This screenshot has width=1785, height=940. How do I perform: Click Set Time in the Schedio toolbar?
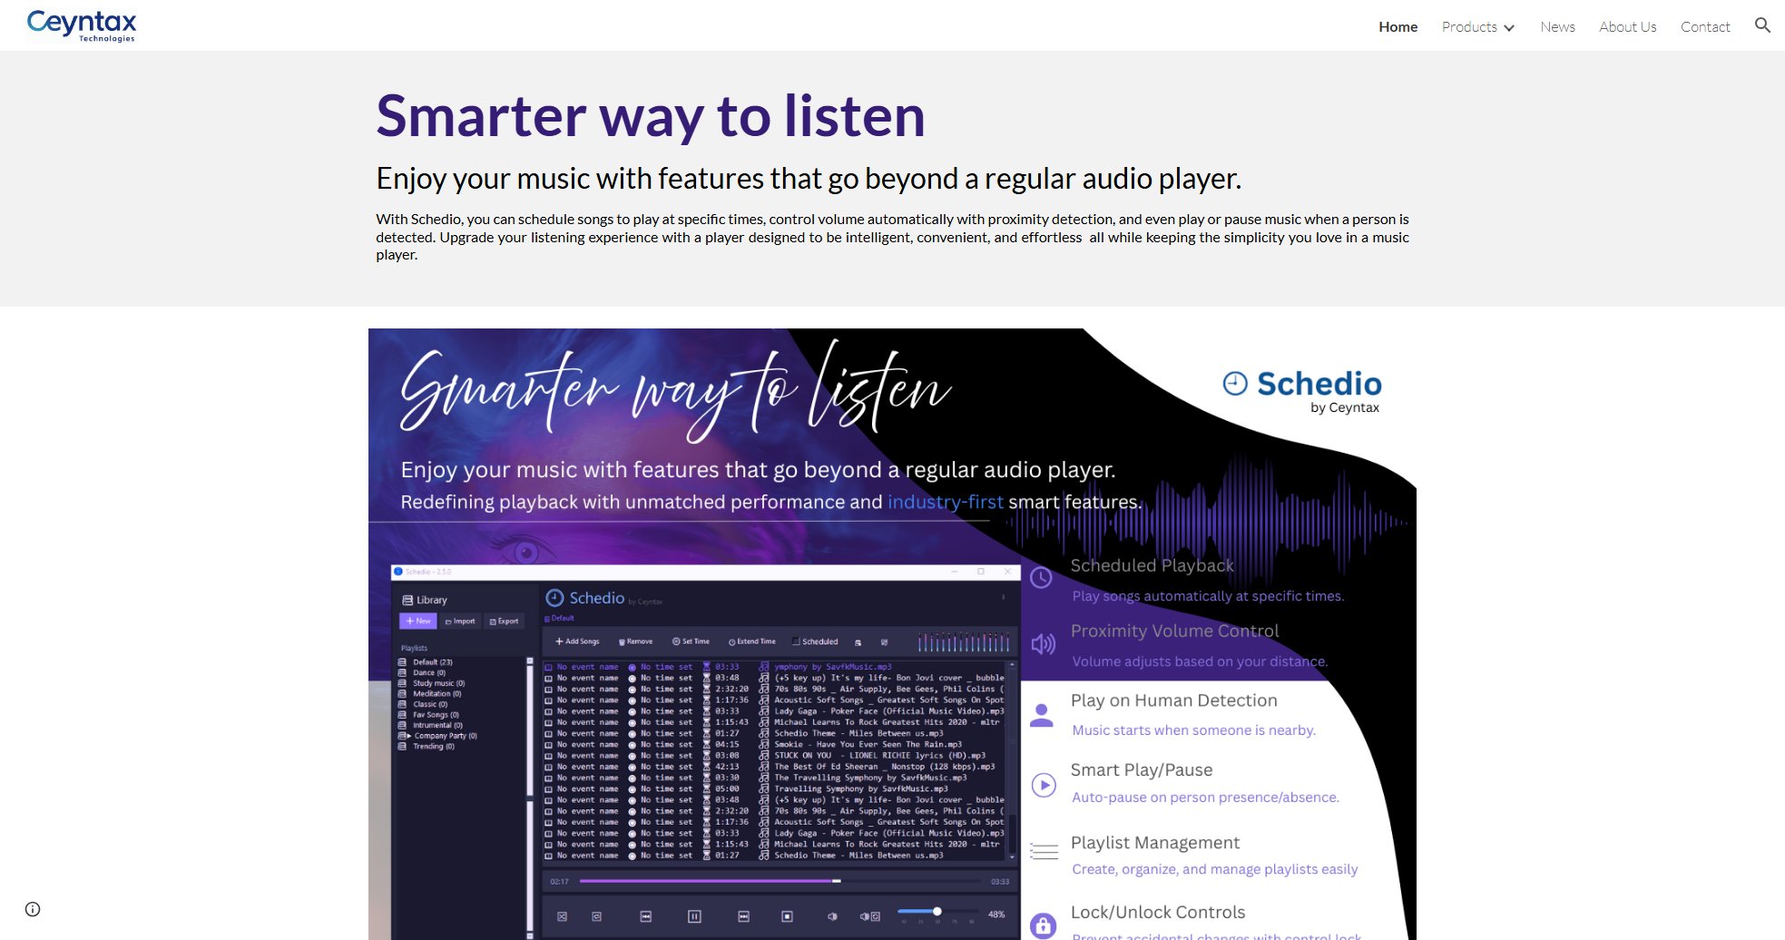[x=691, y=641]
